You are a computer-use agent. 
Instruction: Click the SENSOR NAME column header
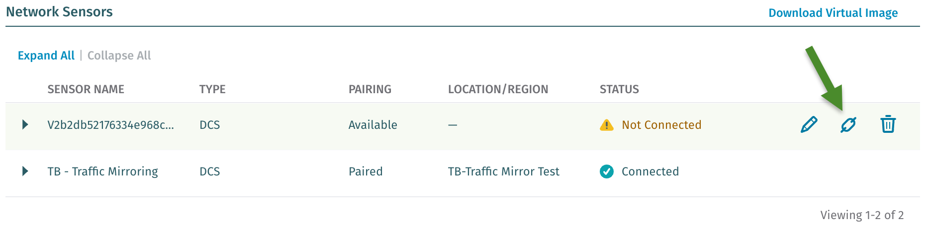(x=86, y=89)
